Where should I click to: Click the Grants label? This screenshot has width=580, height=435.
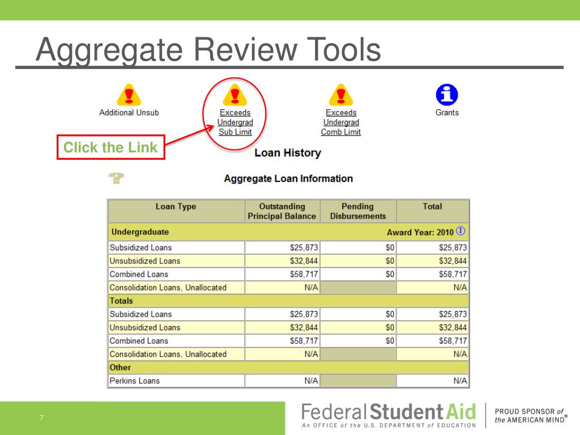click(x=447, y=113)
